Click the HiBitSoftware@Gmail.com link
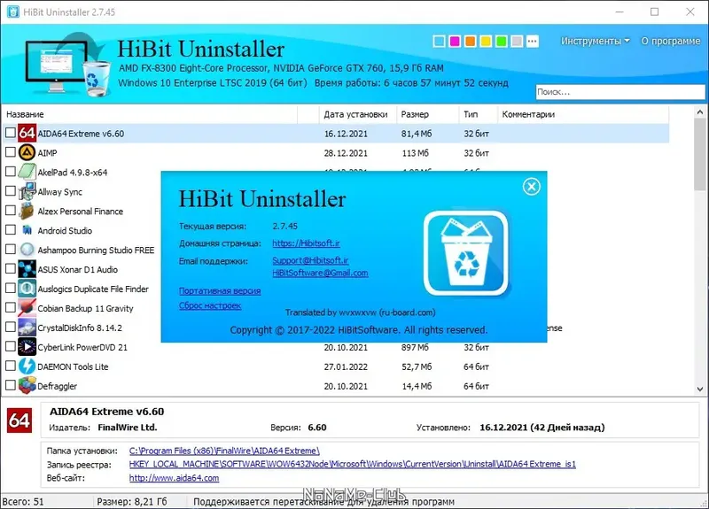This screenshot has height=509, width=709. tap(320, 273)
